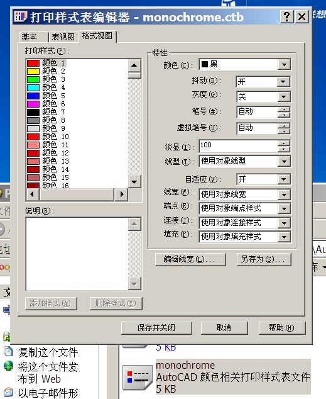Screen dimensions: 326x399
Task: Click the 编辑线宽 button
Action: click(190, 259)
